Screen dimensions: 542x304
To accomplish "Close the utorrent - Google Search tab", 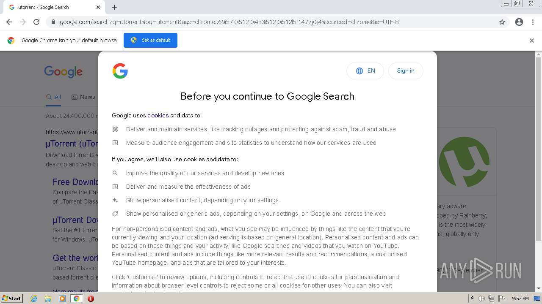I will pos(98,7).
